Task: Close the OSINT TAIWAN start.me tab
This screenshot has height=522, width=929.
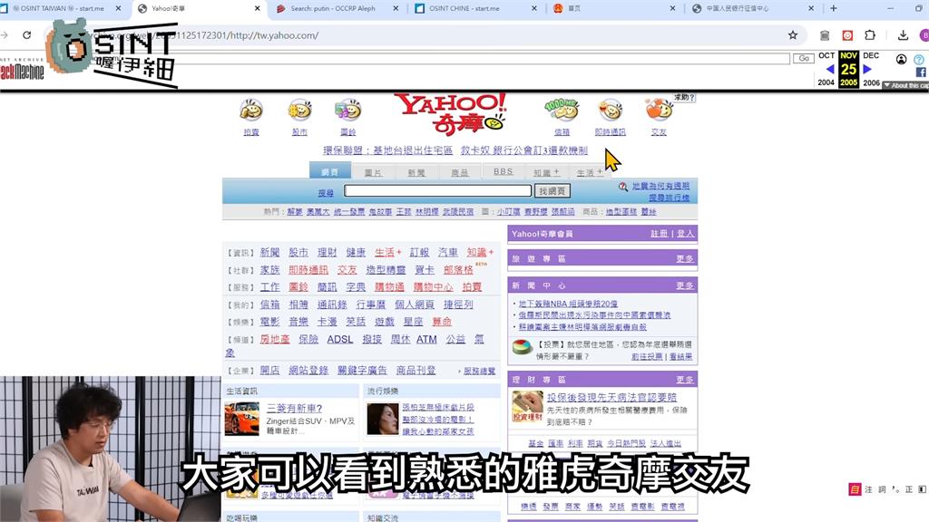Action: (x=119, y=8)
